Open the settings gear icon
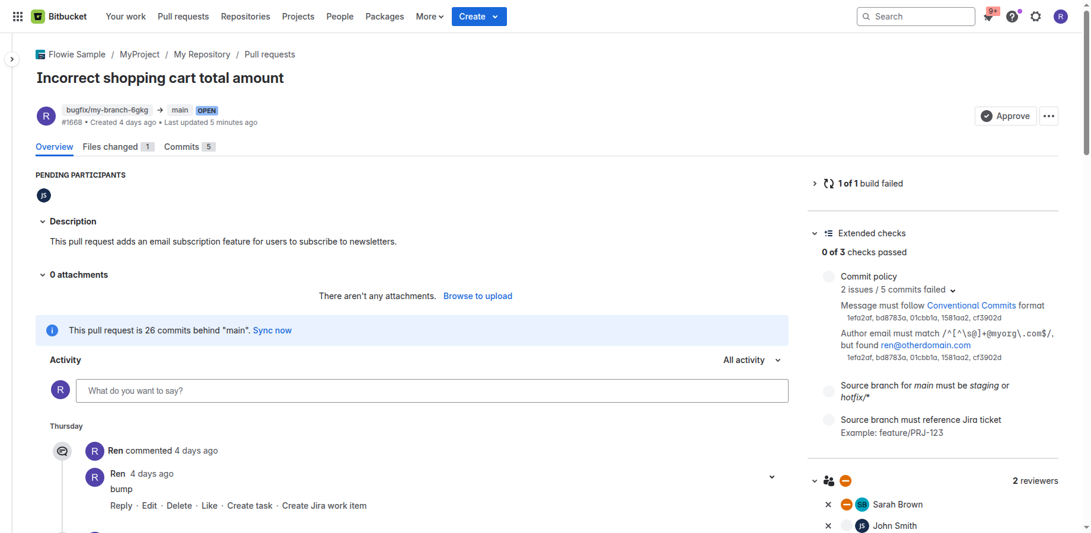Screen dimensions: 1091x533 point(1036,17)
